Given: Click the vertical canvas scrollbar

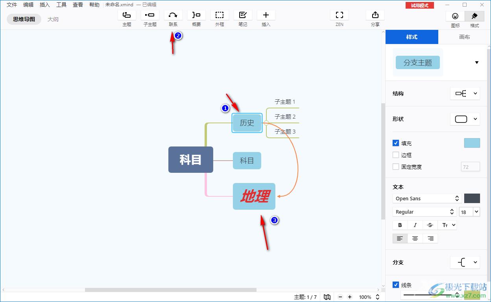Looking at the screenshot, I should (x=383, y=161).
